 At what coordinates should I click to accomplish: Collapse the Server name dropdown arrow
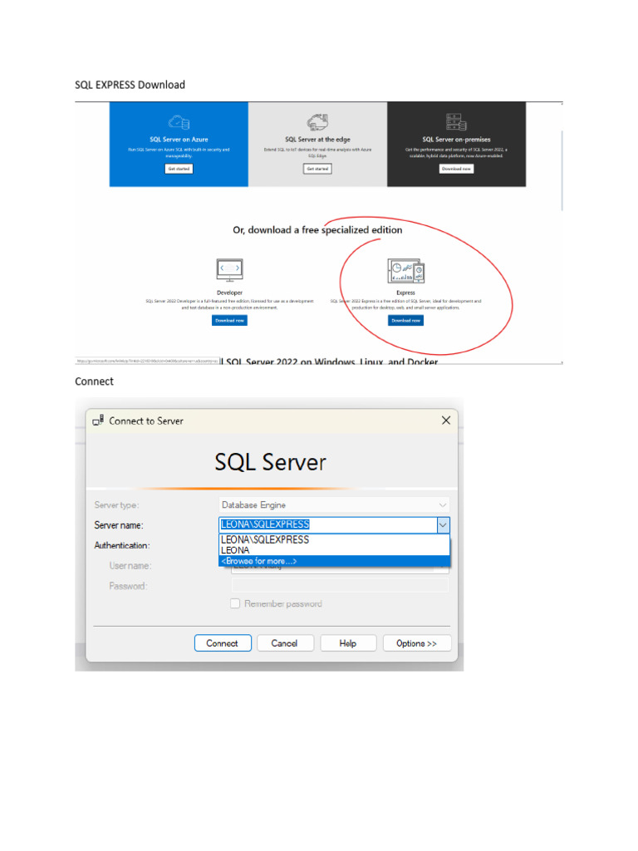point(444,525)
